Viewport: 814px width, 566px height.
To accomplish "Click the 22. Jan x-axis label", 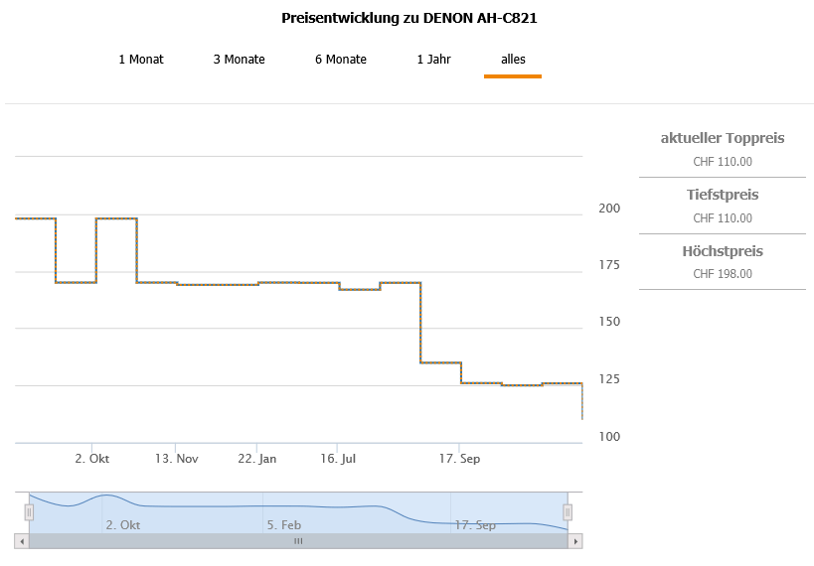I will tap(257, 459).
